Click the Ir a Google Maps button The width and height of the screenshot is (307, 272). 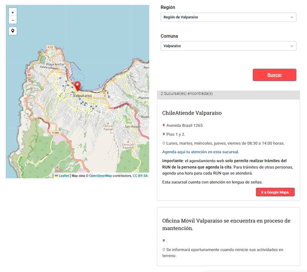click(275, 192)
